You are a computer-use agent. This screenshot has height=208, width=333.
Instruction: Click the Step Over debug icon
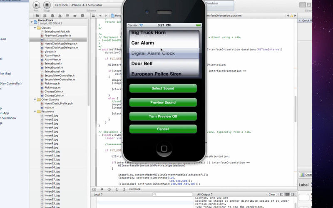[x=109, y=189]
